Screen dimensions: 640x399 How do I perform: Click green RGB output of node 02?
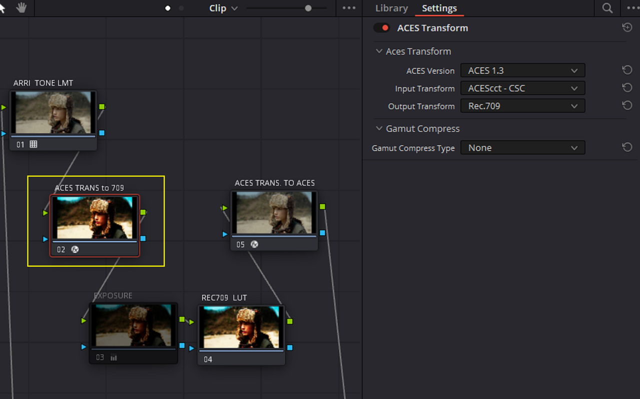point(143,212)
